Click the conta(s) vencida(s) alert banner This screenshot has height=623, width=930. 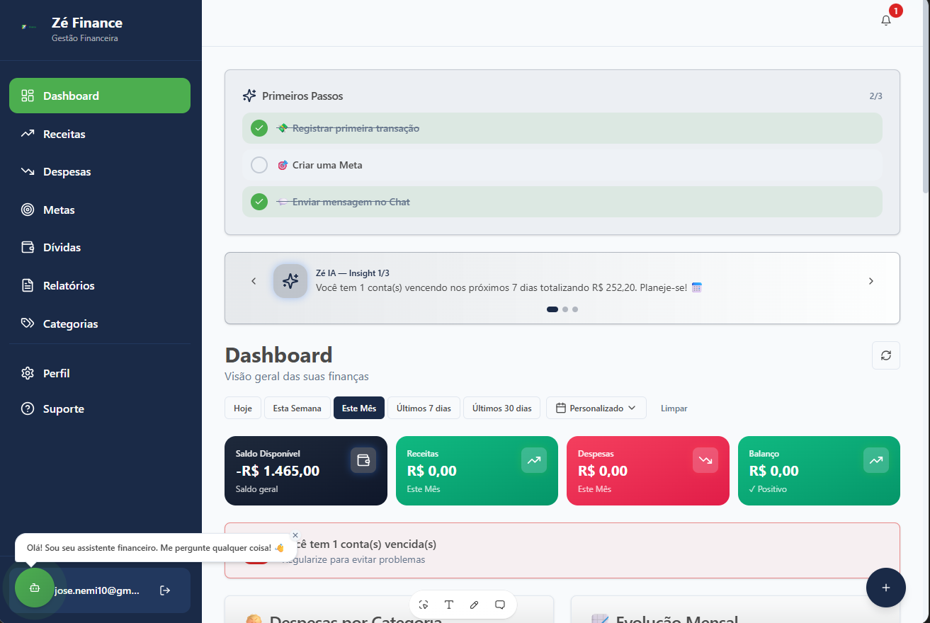click(x=562, y=551)
